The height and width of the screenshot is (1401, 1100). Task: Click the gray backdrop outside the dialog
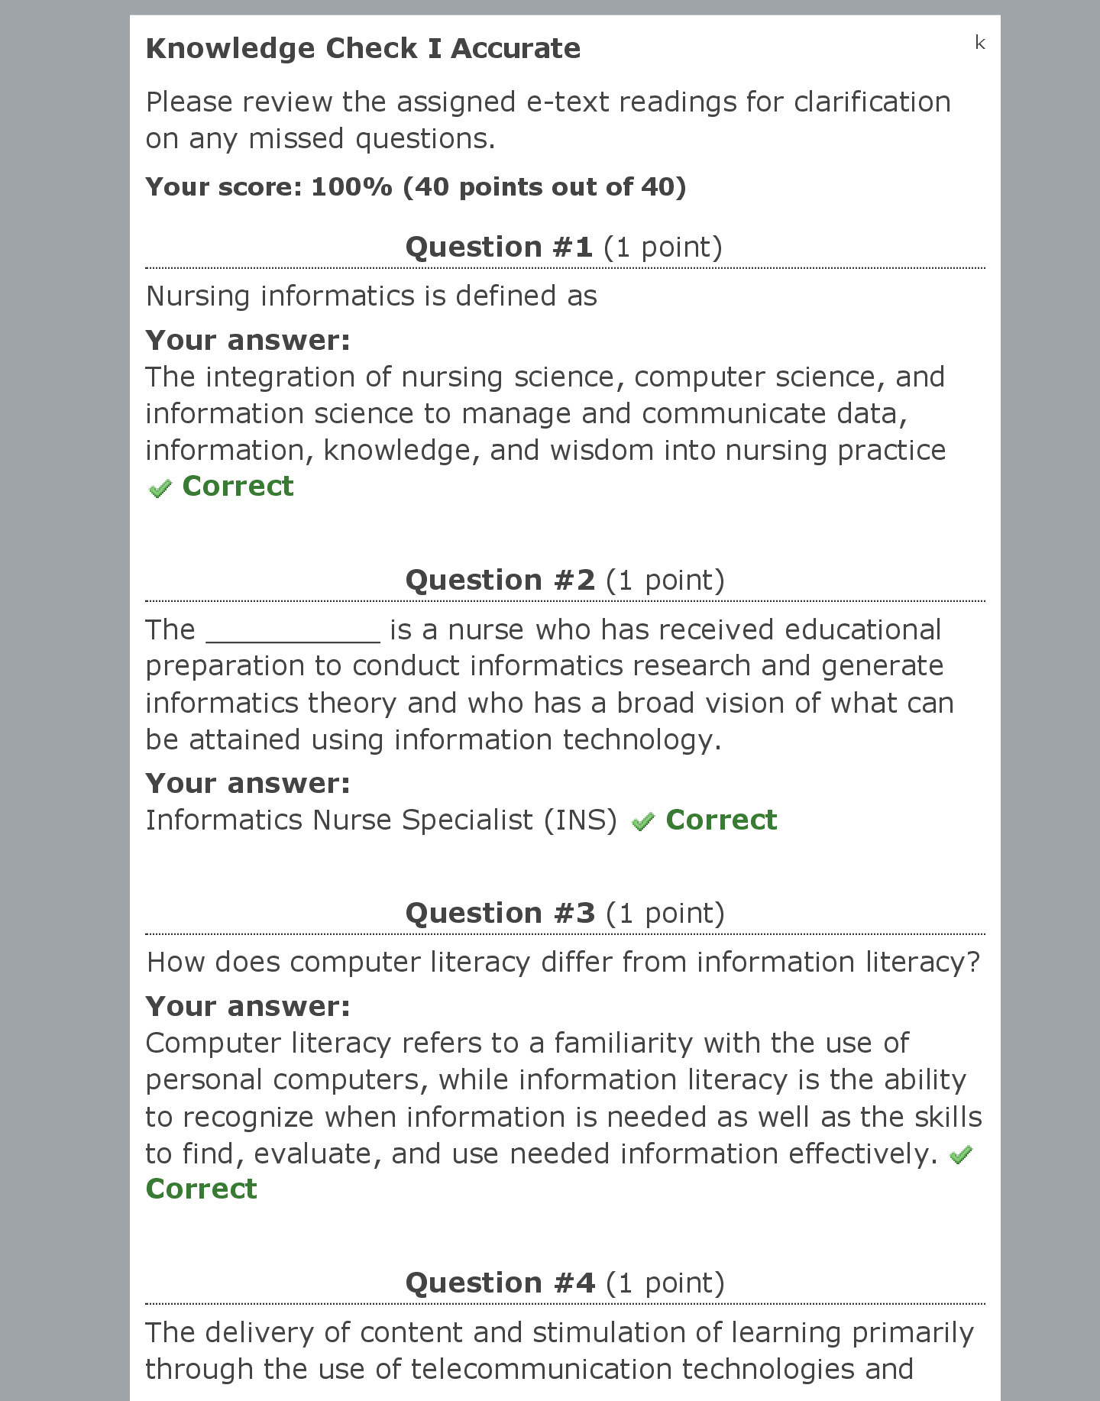[x=64, y=688]
